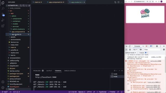Screen dimensions: 166x93
Task: Split the editor to the right
Action: coord(119,2)
